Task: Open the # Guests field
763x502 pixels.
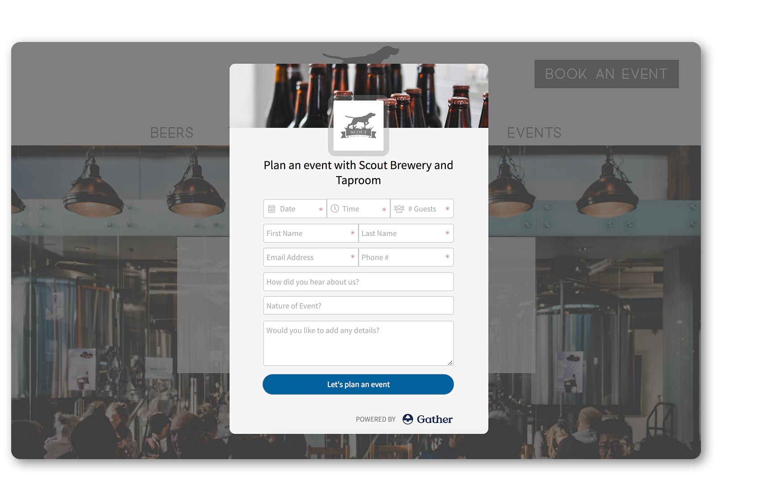Action: (422, 209)
